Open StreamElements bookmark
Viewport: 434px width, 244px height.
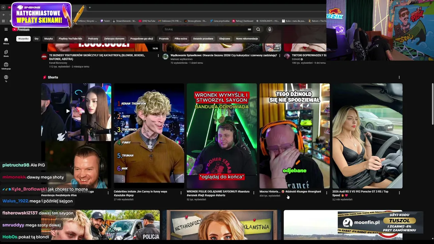pyautogui.click(x=124, y=21)
